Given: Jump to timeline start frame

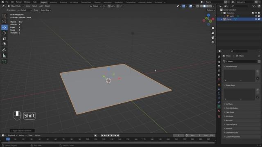Looking at the screenshot, I should pos(102,136).
